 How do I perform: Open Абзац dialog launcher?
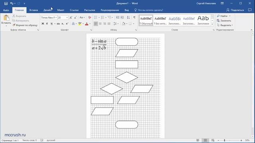click(136, 30)
